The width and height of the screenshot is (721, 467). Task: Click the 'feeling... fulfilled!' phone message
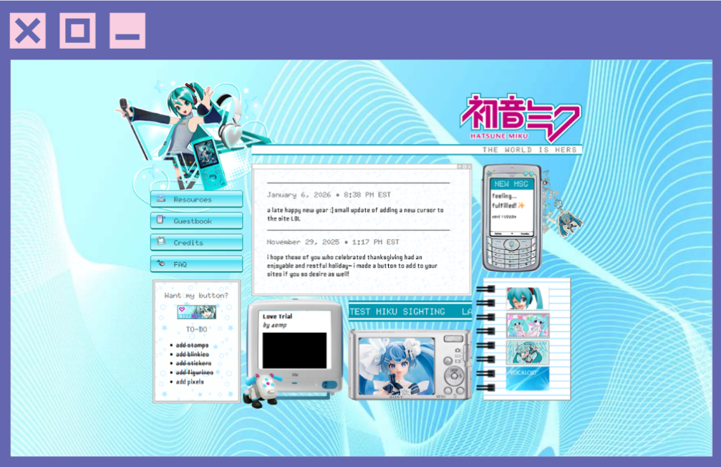(508, 201)
